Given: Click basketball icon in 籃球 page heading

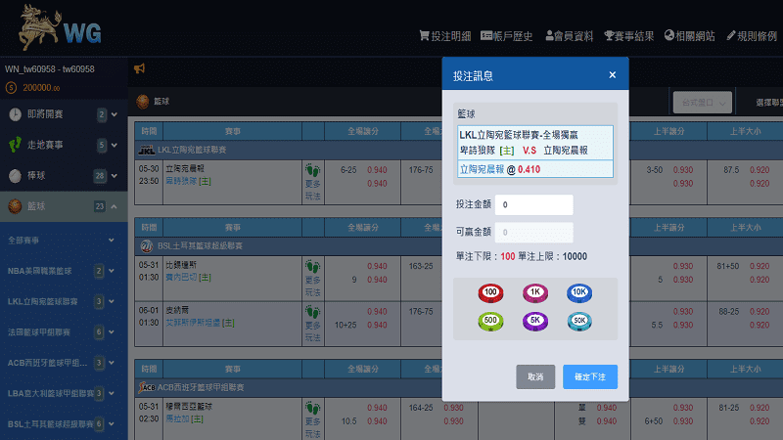Looking at the screenshot, I should pyautogui.click(x=142, y=102).
